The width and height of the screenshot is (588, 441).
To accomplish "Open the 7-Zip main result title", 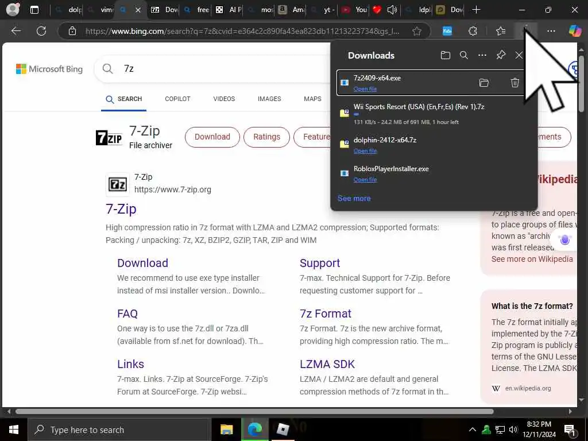I will pos(121,209).
